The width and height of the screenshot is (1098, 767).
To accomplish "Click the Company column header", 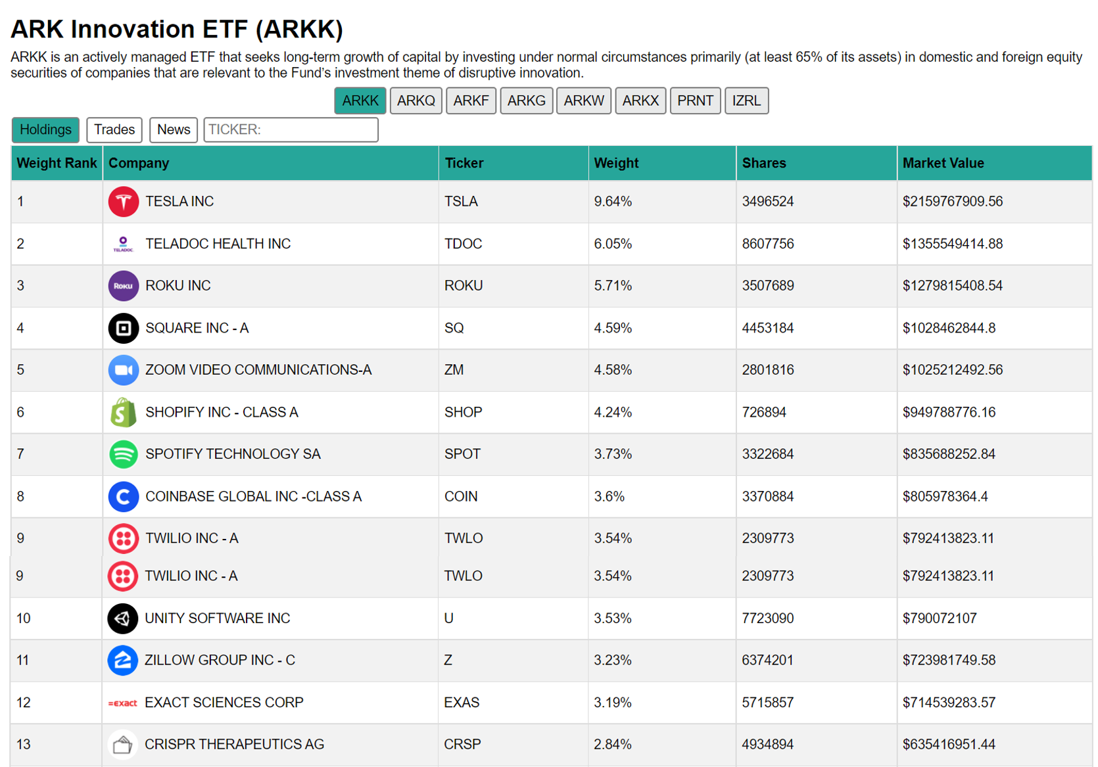I will pyautogui.click(x=270, y=163).
